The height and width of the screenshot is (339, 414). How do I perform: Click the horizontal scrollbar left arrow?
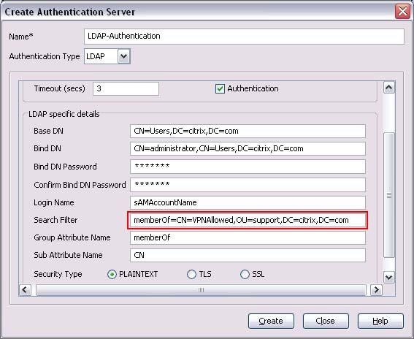[25, 290]
